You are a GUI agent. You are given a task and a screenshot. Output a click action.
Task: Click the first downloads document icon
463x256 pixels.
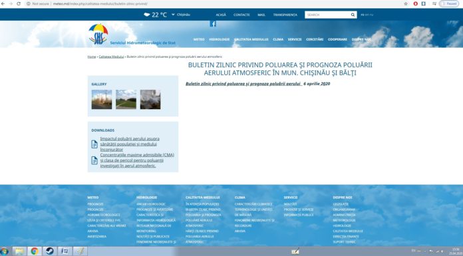[94, 144]
